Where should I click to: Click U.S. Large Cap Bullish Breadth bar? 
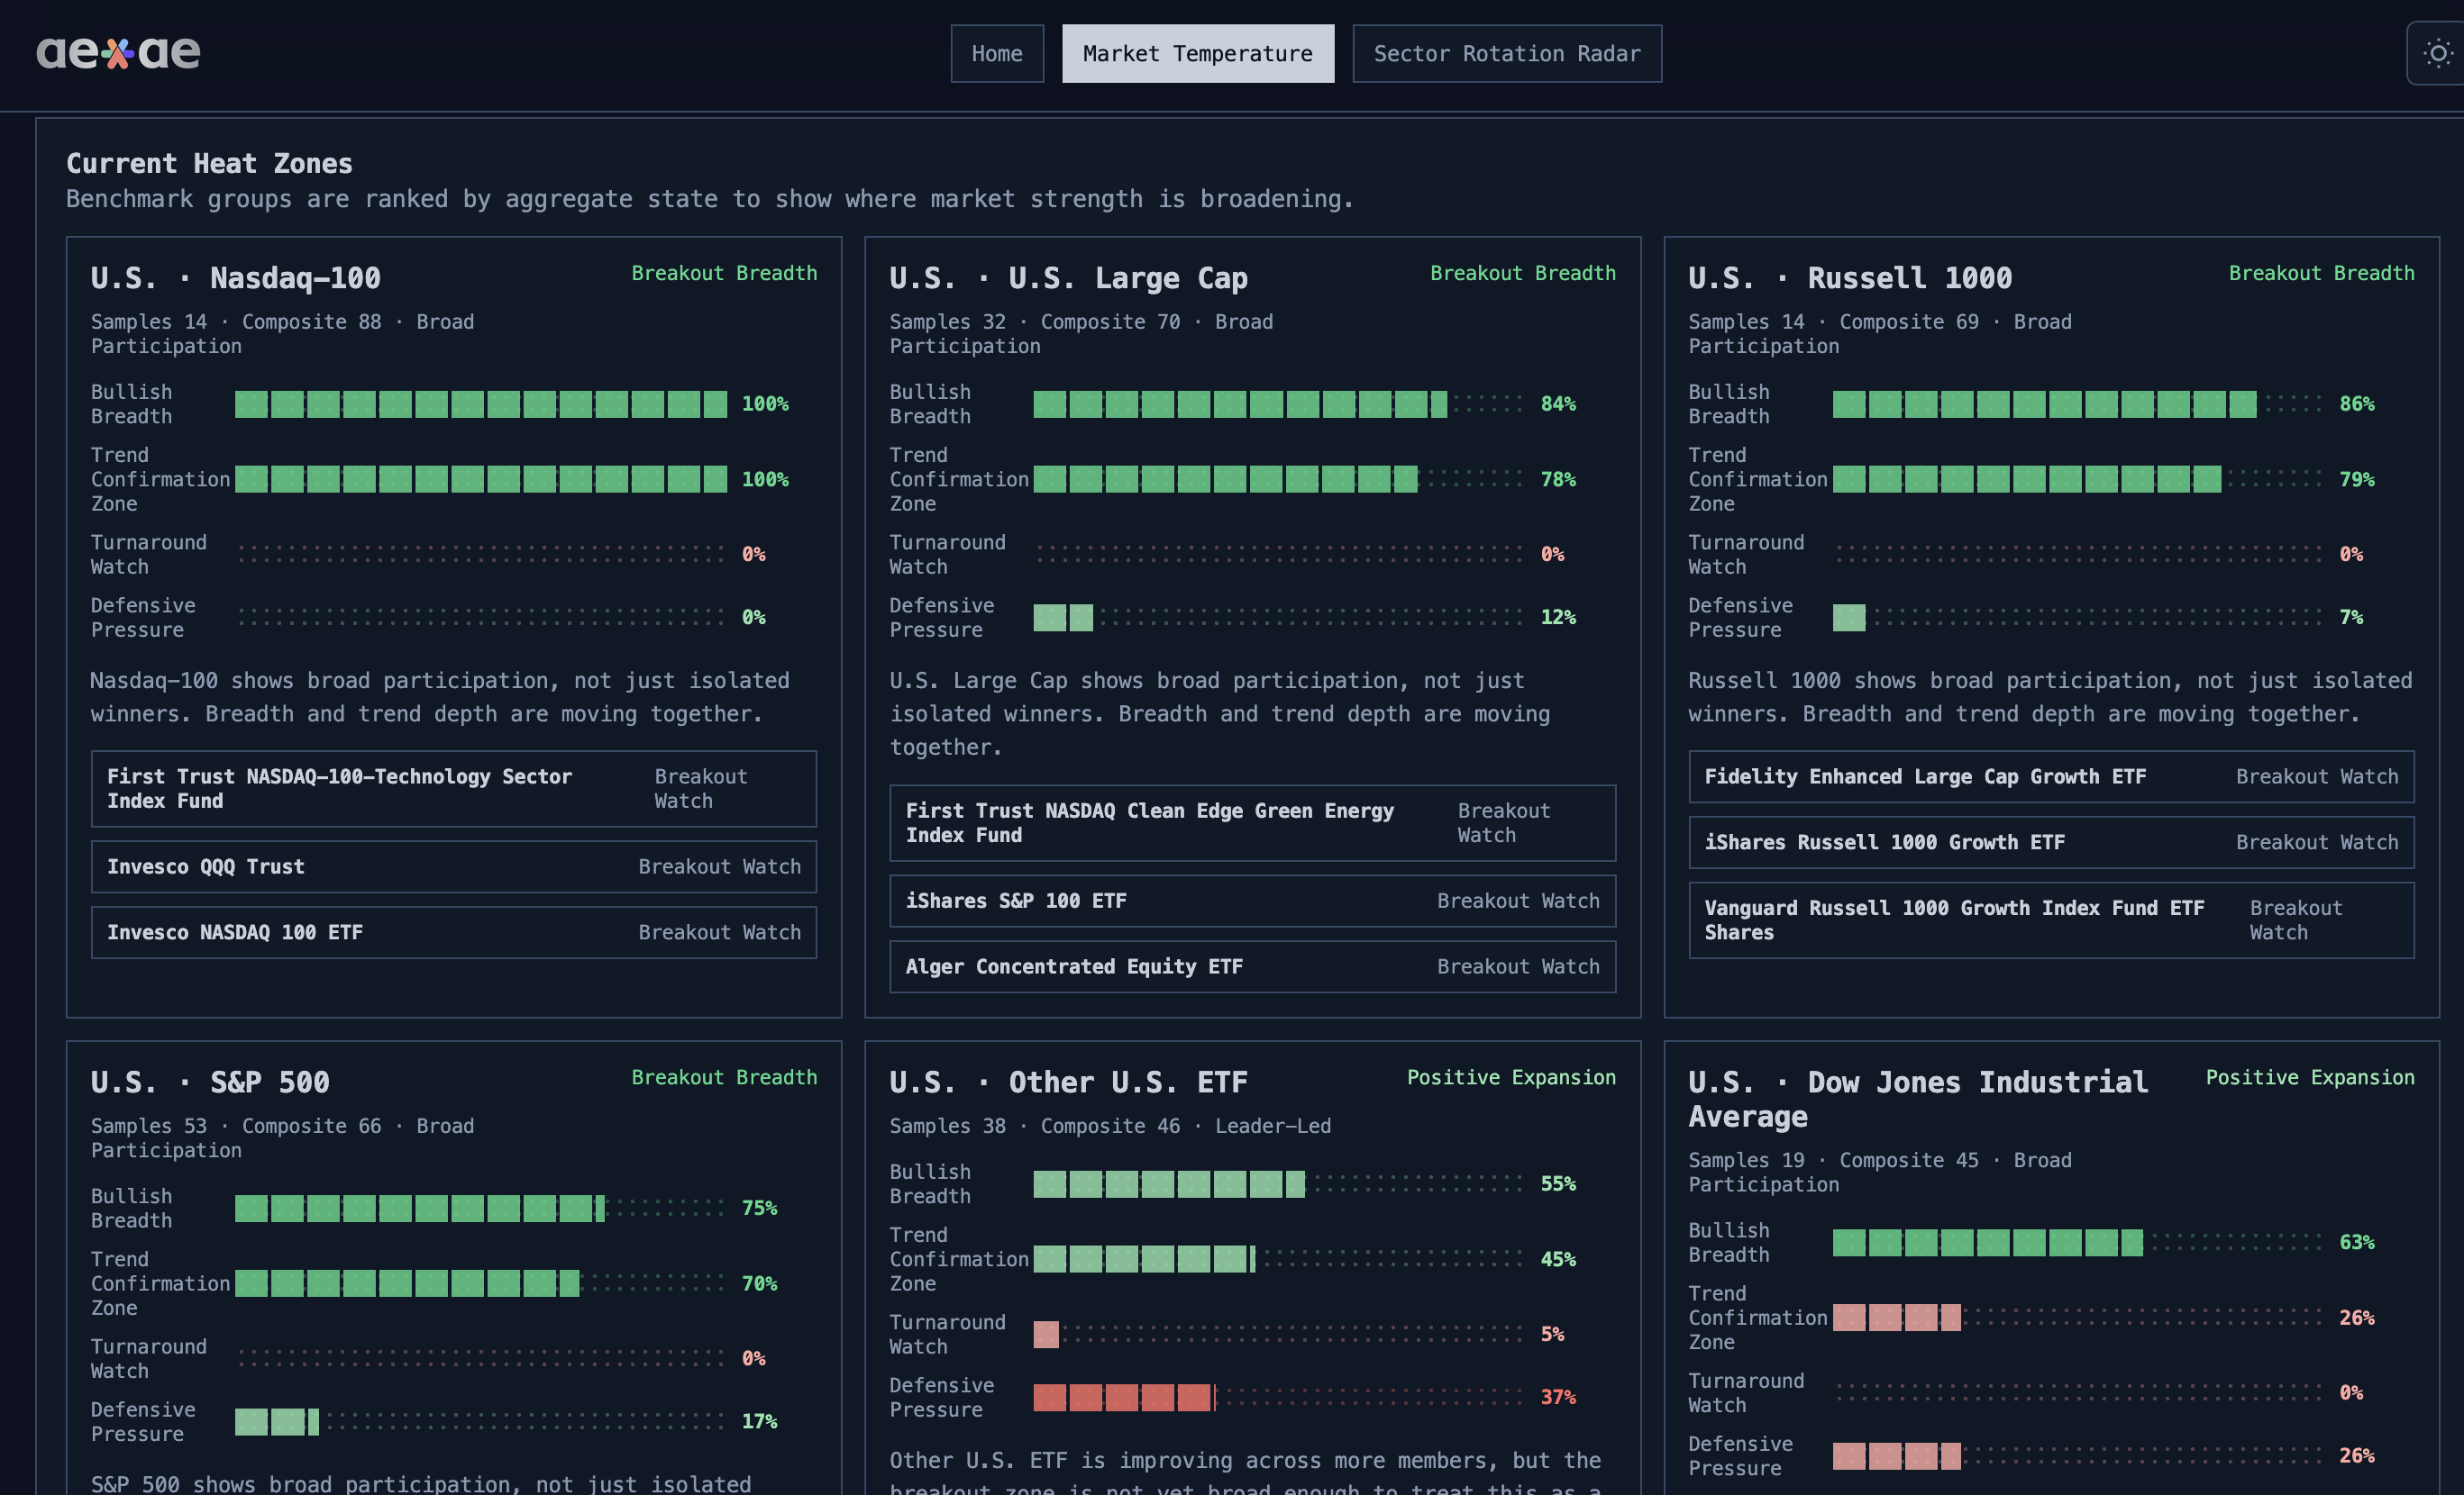(1279, 403)
